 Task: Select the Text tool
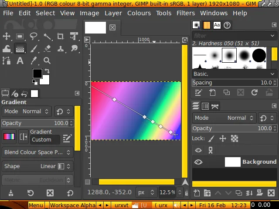point(20,61)
